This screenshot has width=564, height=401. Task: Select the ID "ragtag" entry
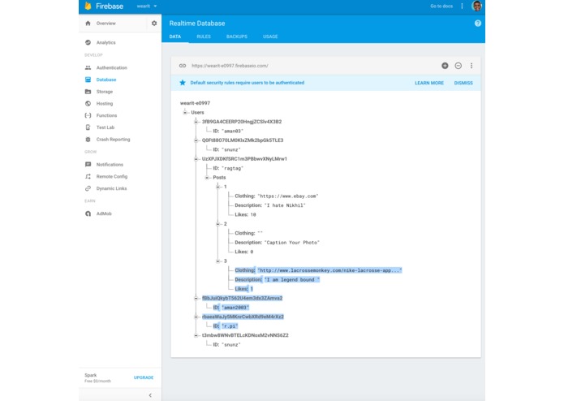pos(228,168)
